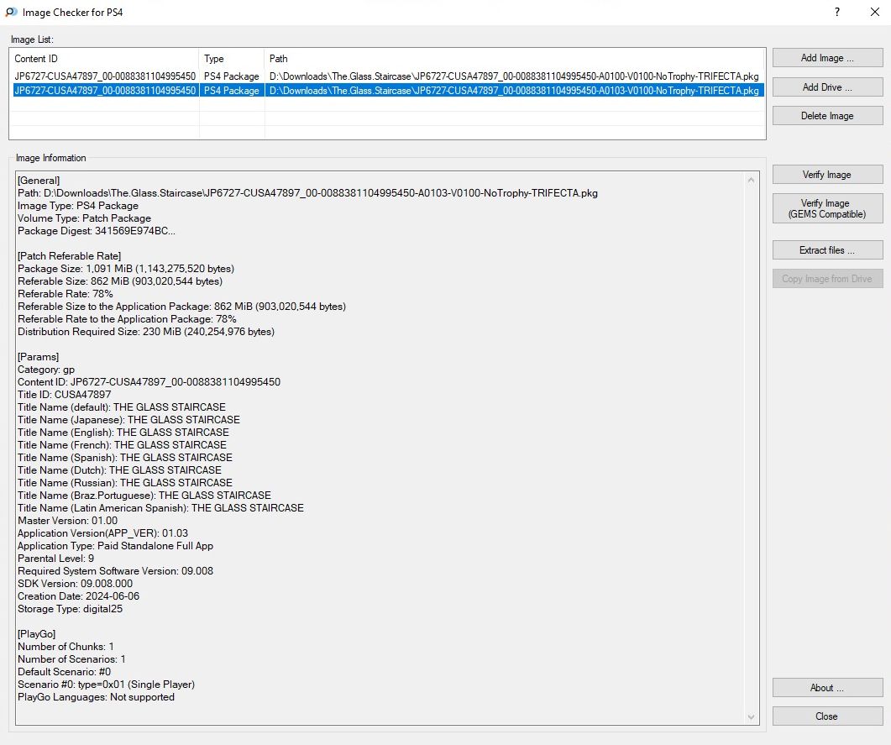Click Title Name (Latin American Spanish) line
The image size is (891, 745).
pyautogui.click(x=160, y=508)
